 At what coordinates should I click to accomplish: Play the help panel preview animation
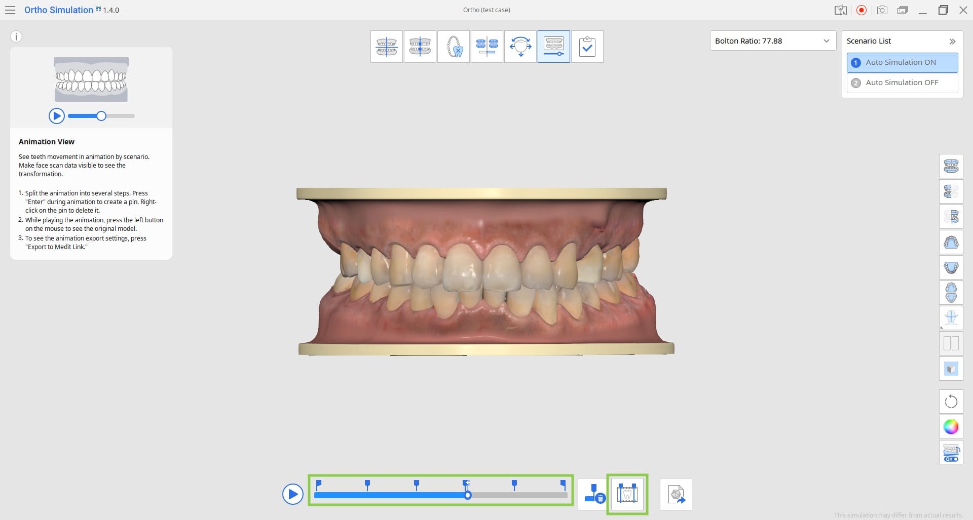(x=57, y=116)
